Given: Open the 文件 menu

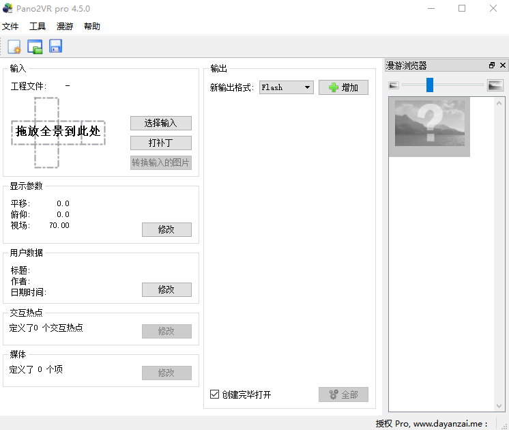Looking at the screenshot, I should coord(10,27).
